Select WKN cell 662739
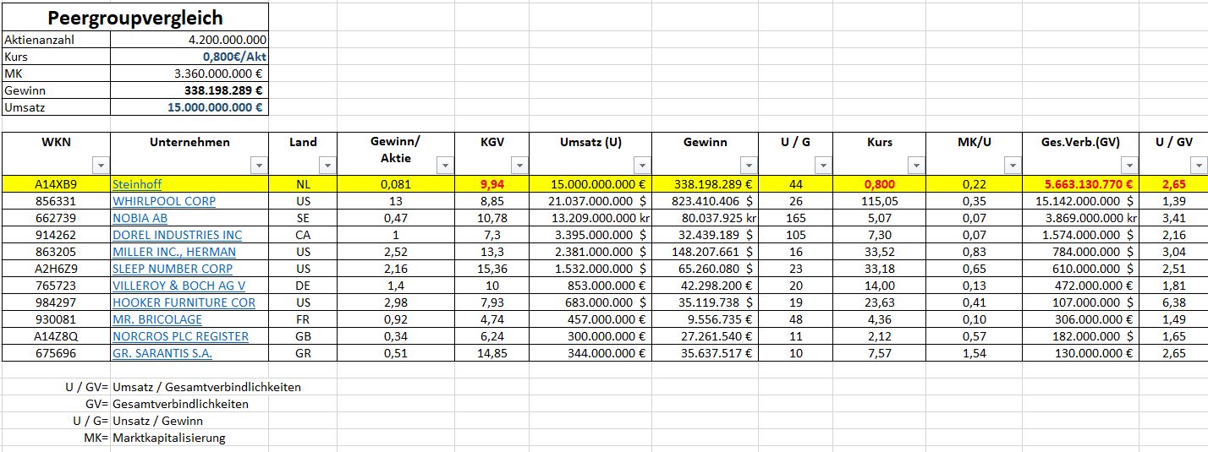The image size is (1208, 452). tap(56, 218)
